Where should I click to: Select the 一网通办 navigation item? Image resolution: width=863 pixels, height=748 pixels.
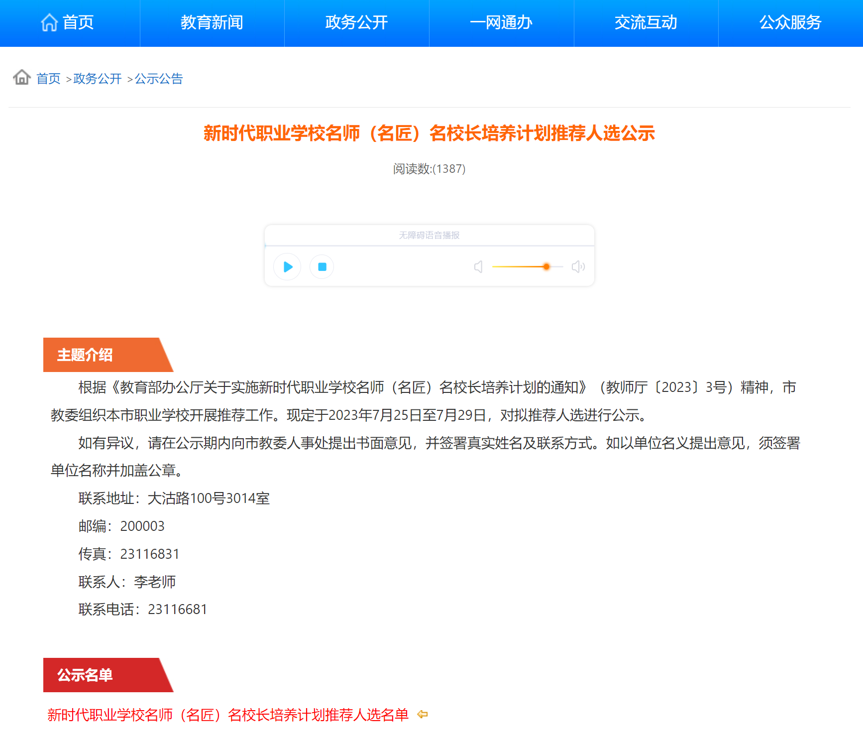click(501, 22)
